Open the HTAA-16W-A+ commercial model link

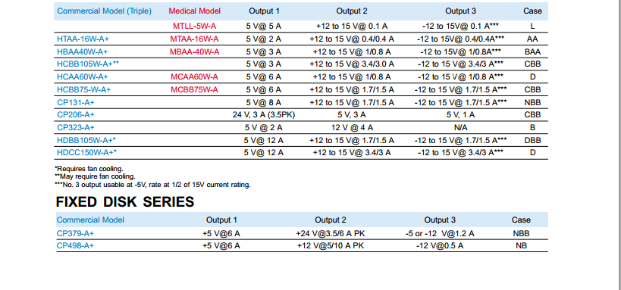click(83, 39)
